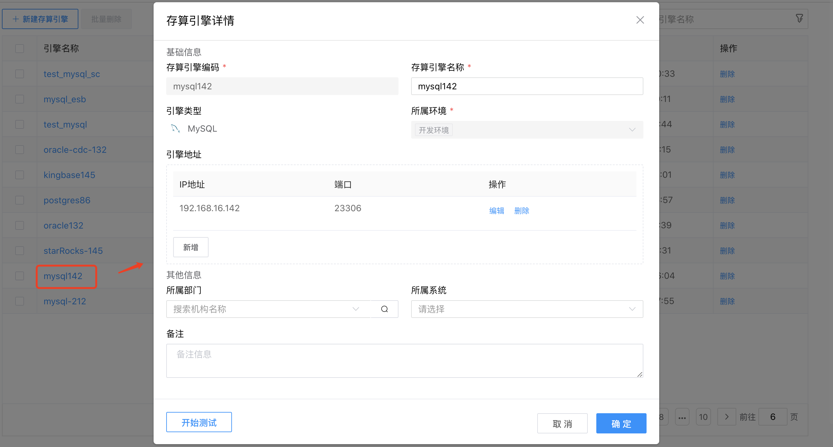Click the 开始测试 test connection button

pos(199,422)
